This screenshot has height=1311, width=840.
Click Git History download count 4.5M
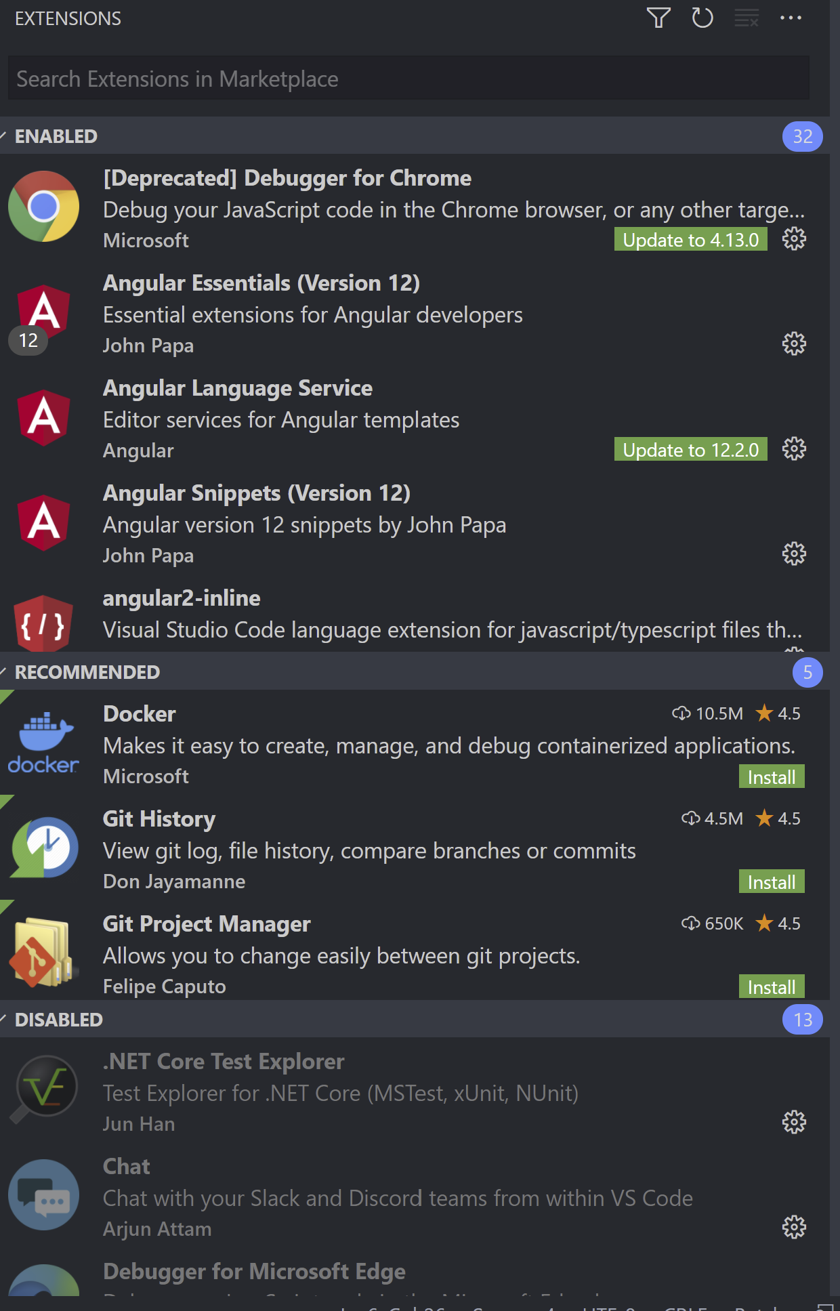click(x=712, y=818)
